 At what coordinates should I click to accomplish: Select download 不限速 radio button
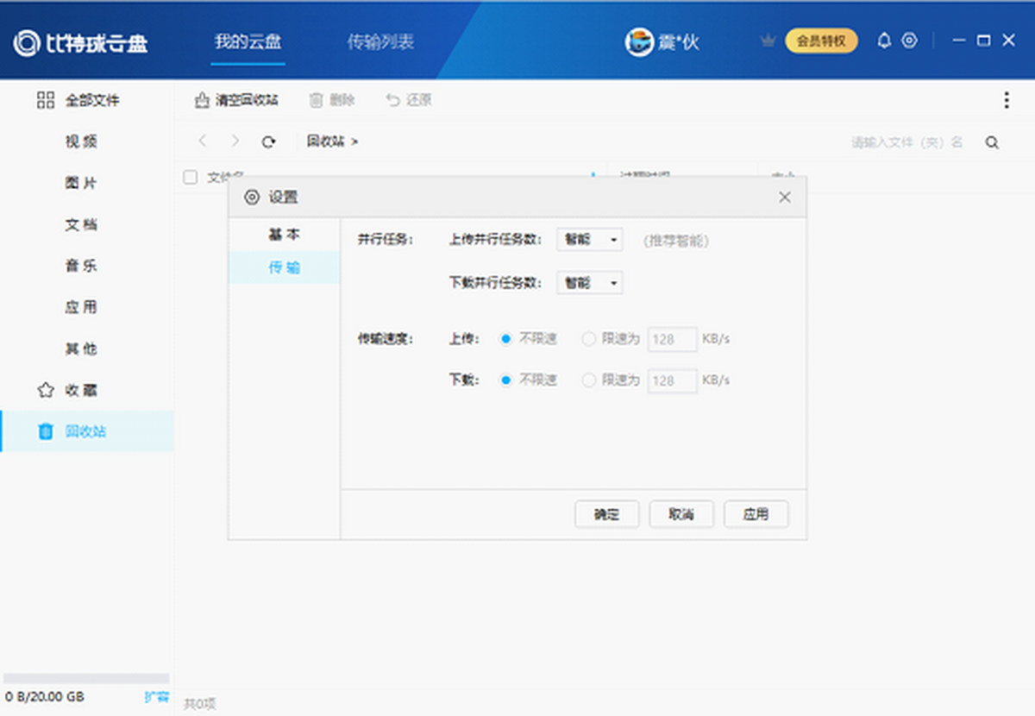pyautogui.click(x=507, y=380)
